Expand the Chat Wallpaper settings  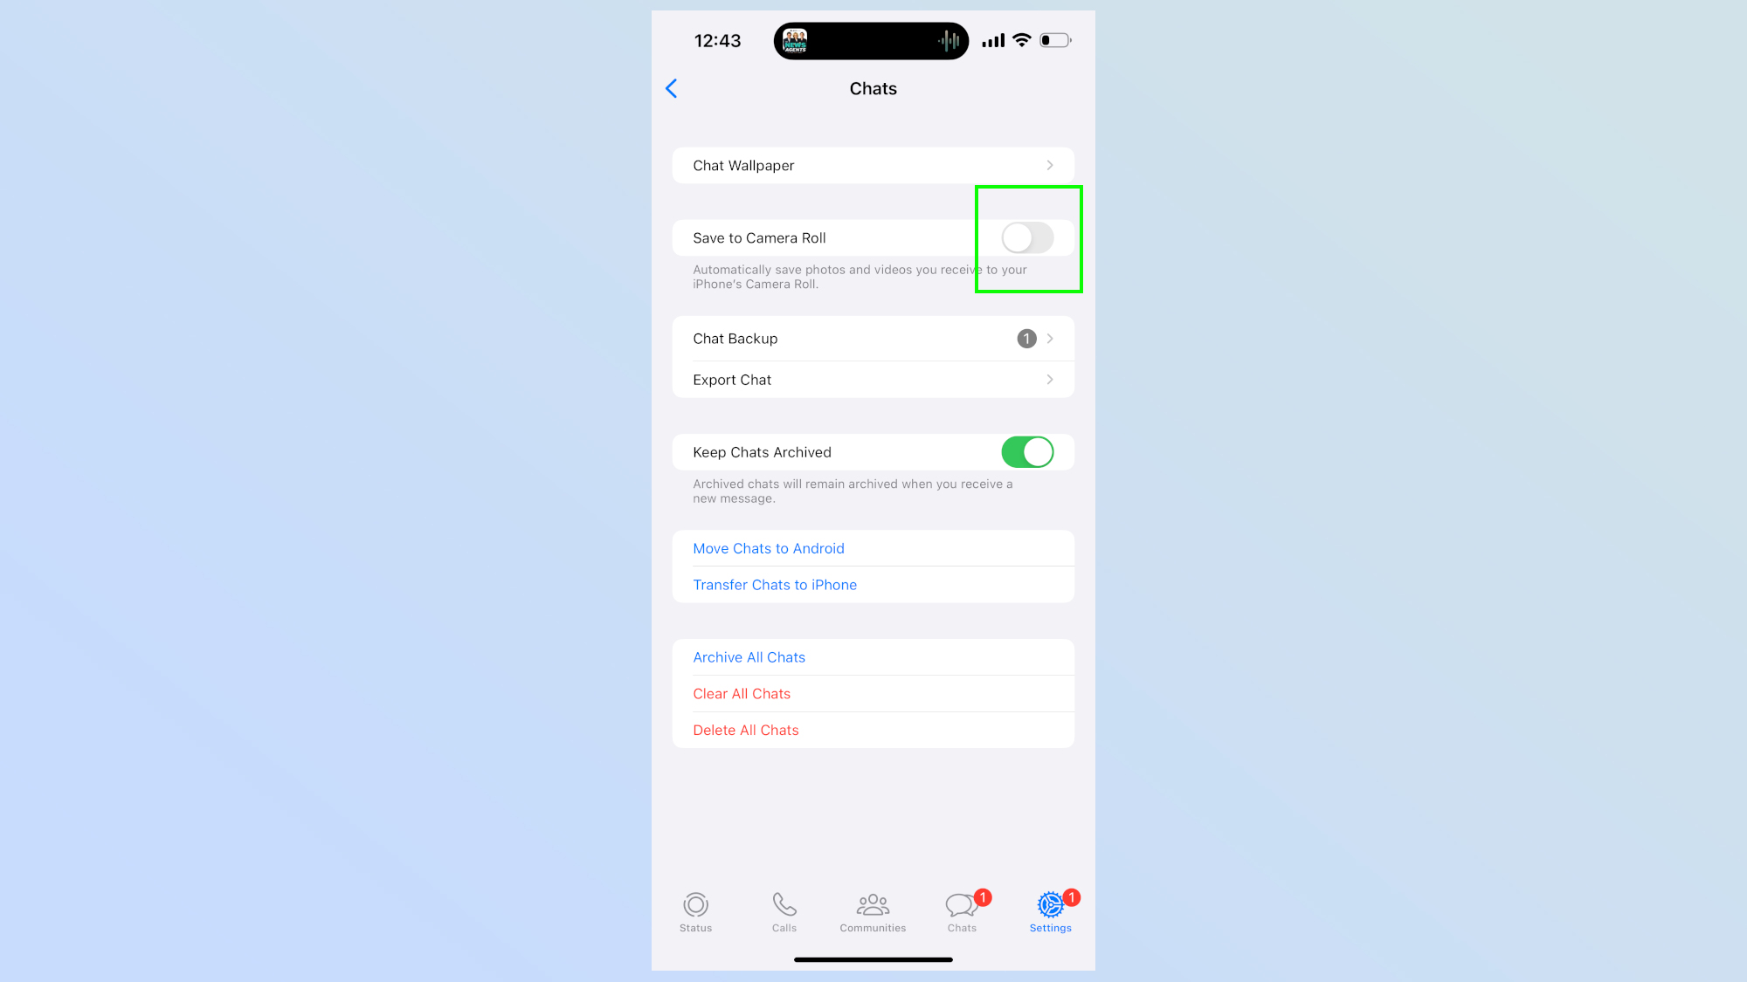click(873, 164)
